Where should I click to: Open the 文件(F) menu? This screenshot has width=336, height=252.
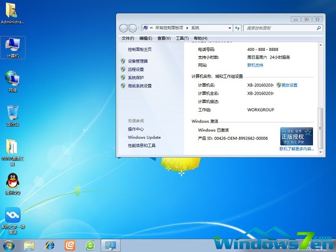128,38
